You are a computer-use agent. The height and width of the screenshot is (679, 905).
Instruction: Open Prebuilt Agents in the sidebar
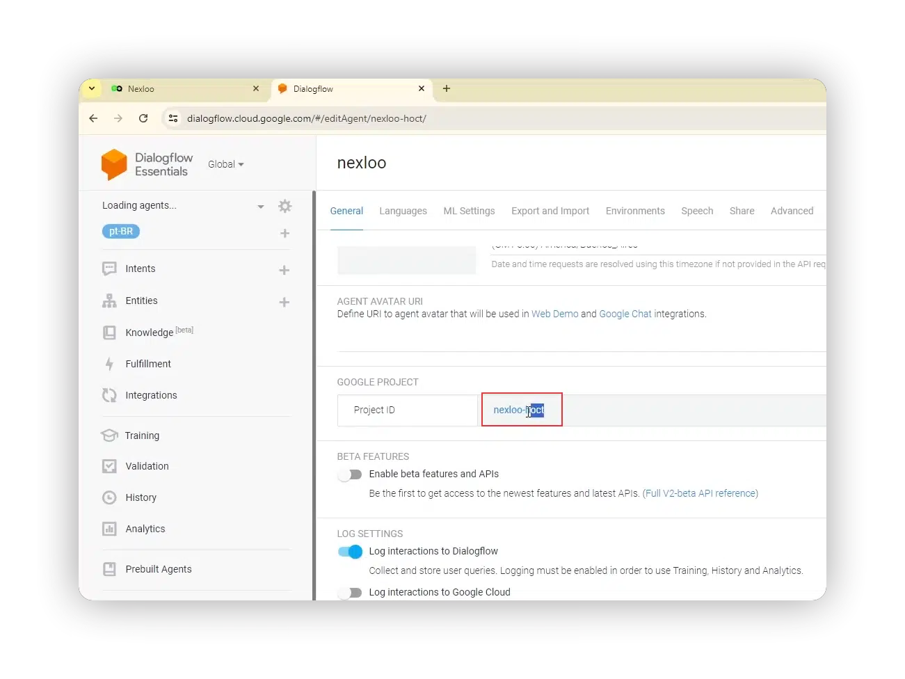tap(159, 569)
